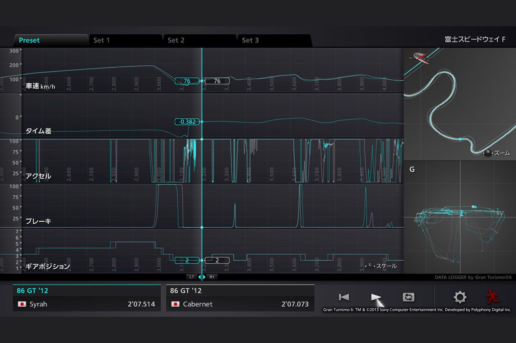Click the R stick zoom icon on map
This screenshot has height=343, width=516.
(x=488, y=153)
